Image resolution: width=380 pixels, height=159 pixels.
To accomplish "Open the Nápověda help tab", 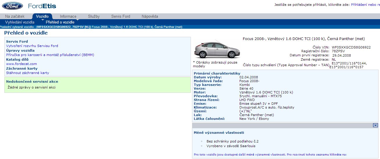I will [x=150, y=17].
